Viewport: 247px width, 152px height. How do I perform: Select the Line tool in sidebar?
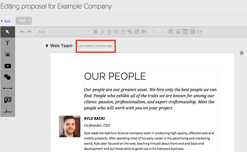pyautogui.click(x=7, y=88)
